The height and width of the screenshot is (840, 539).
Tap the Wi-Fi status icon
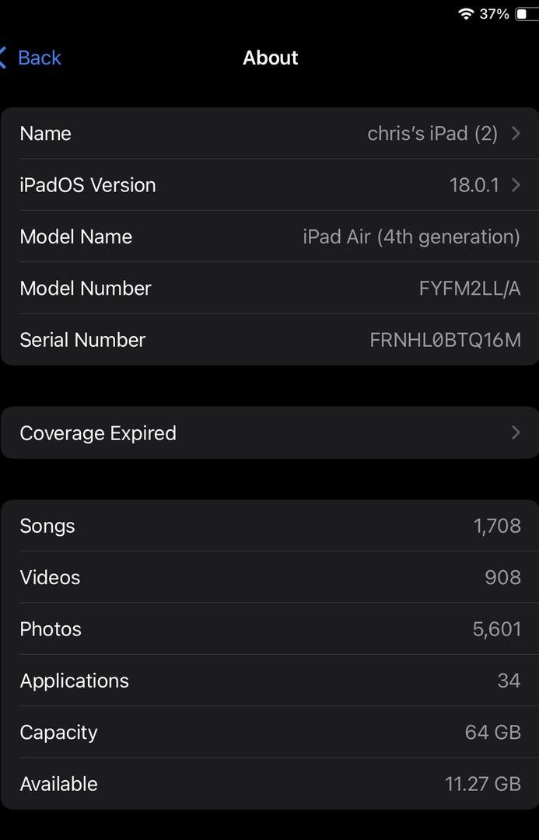[x=466, y=14]
